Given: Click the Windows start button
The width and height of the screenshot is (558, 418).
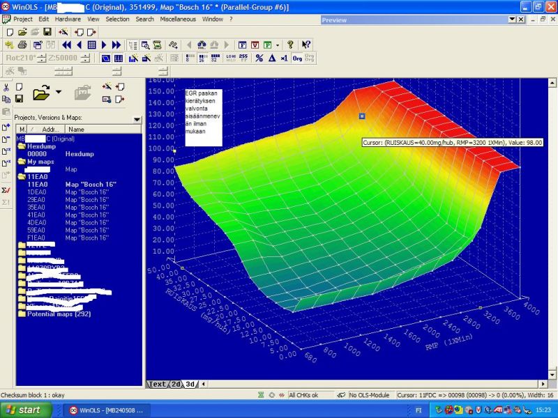Looking at the screenshot, I should tap(26, 410).
